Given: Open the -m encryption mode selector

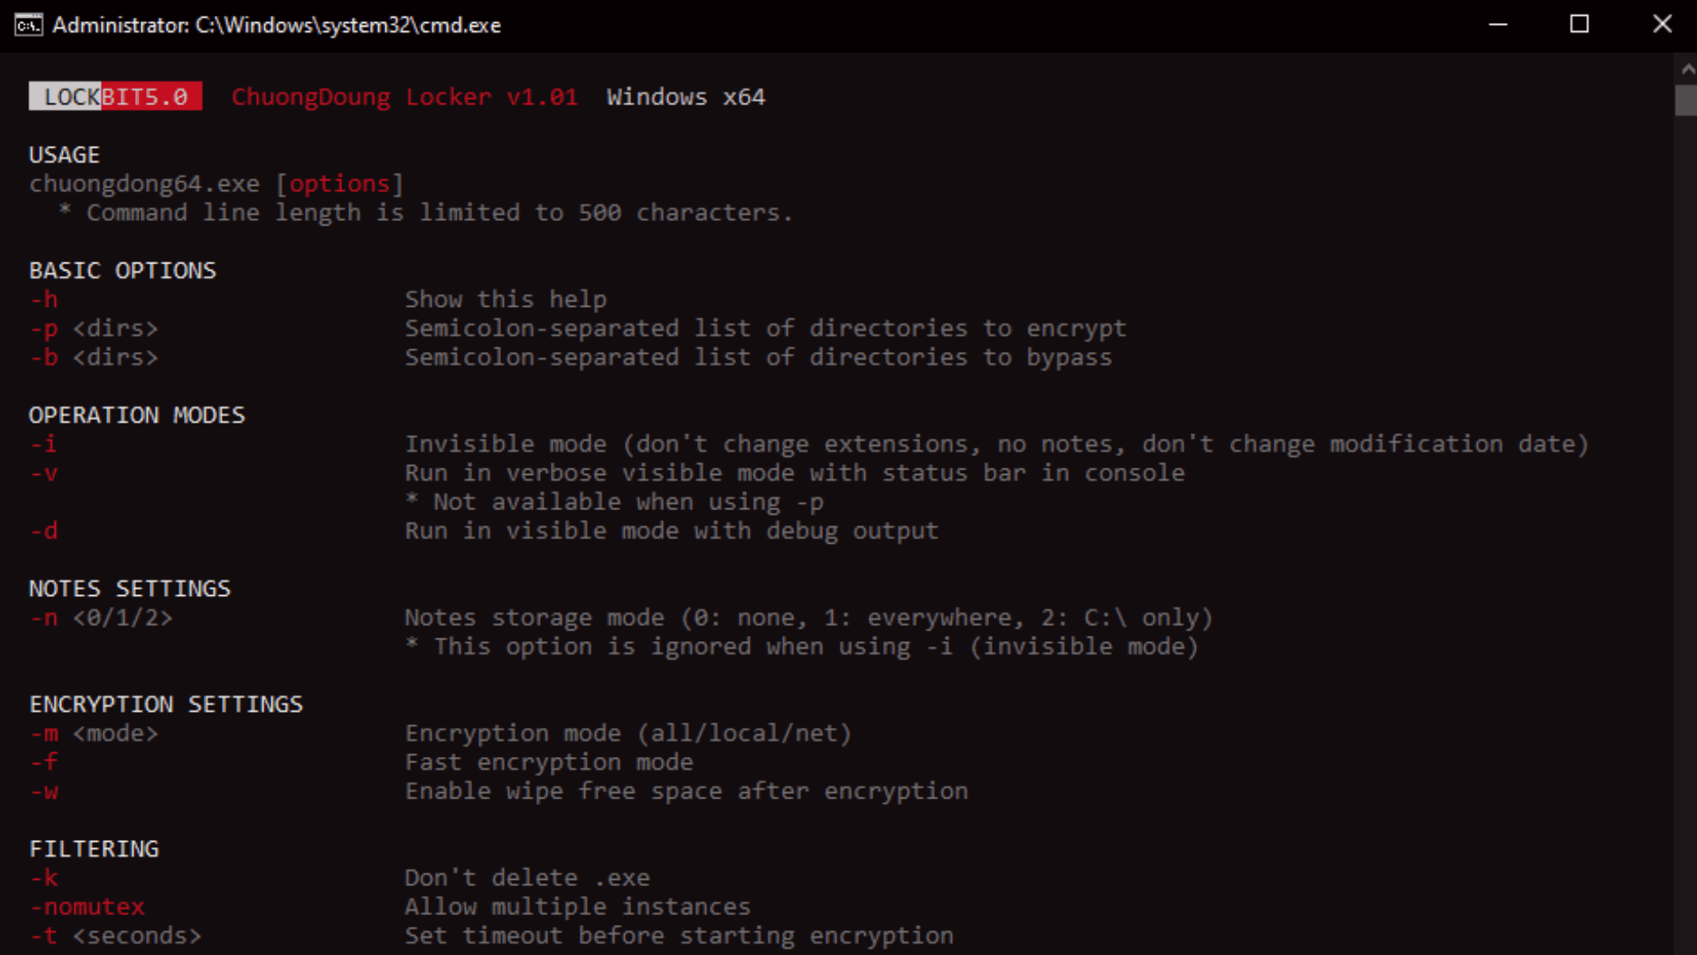Looking at the screenshot, I should click(93, 733).
